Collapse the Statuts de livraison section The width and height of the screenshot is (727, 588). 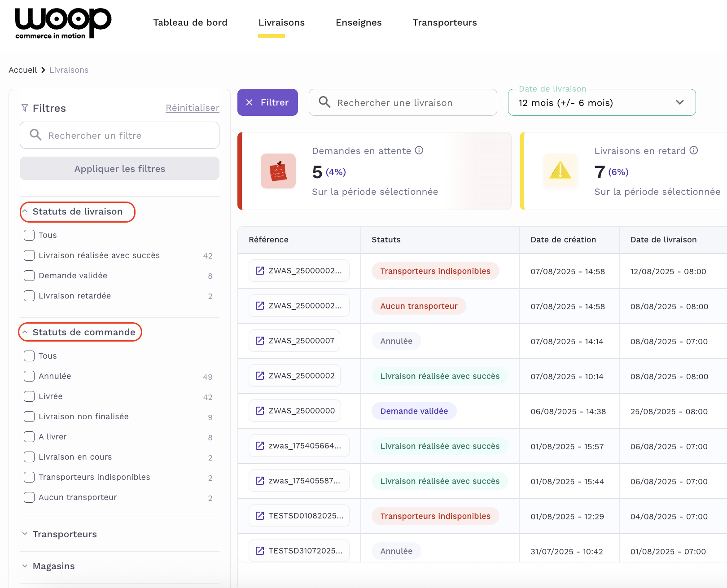[77, 212]
